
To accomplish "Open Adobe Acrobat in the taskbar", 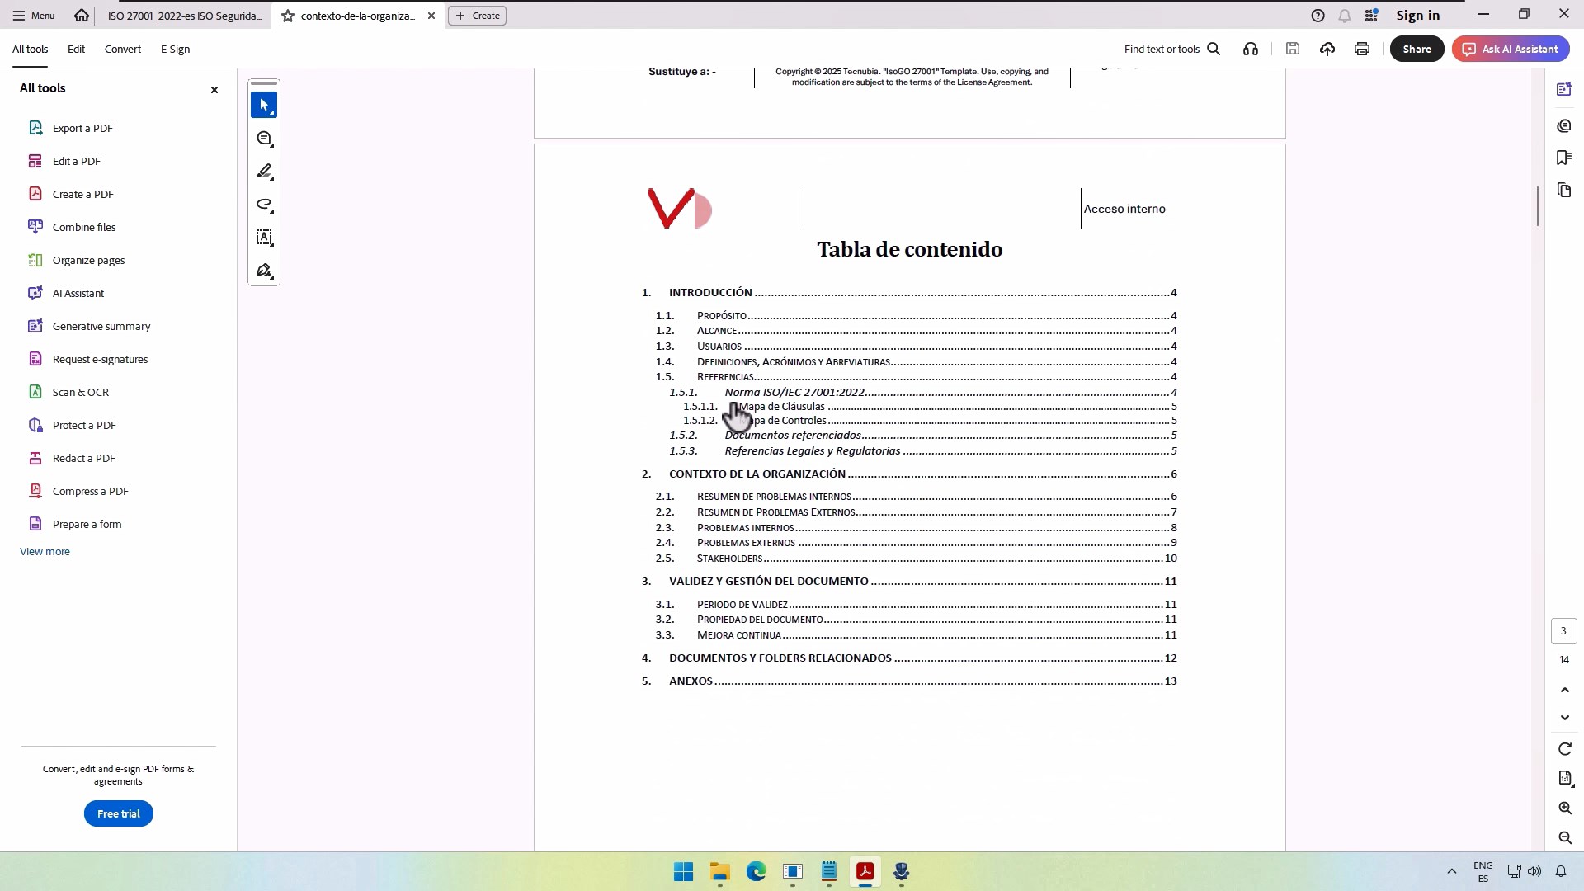I will (865, 871).
